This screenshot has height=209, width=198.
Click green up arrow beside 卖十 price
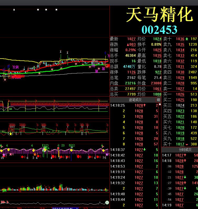pos(187,39)
